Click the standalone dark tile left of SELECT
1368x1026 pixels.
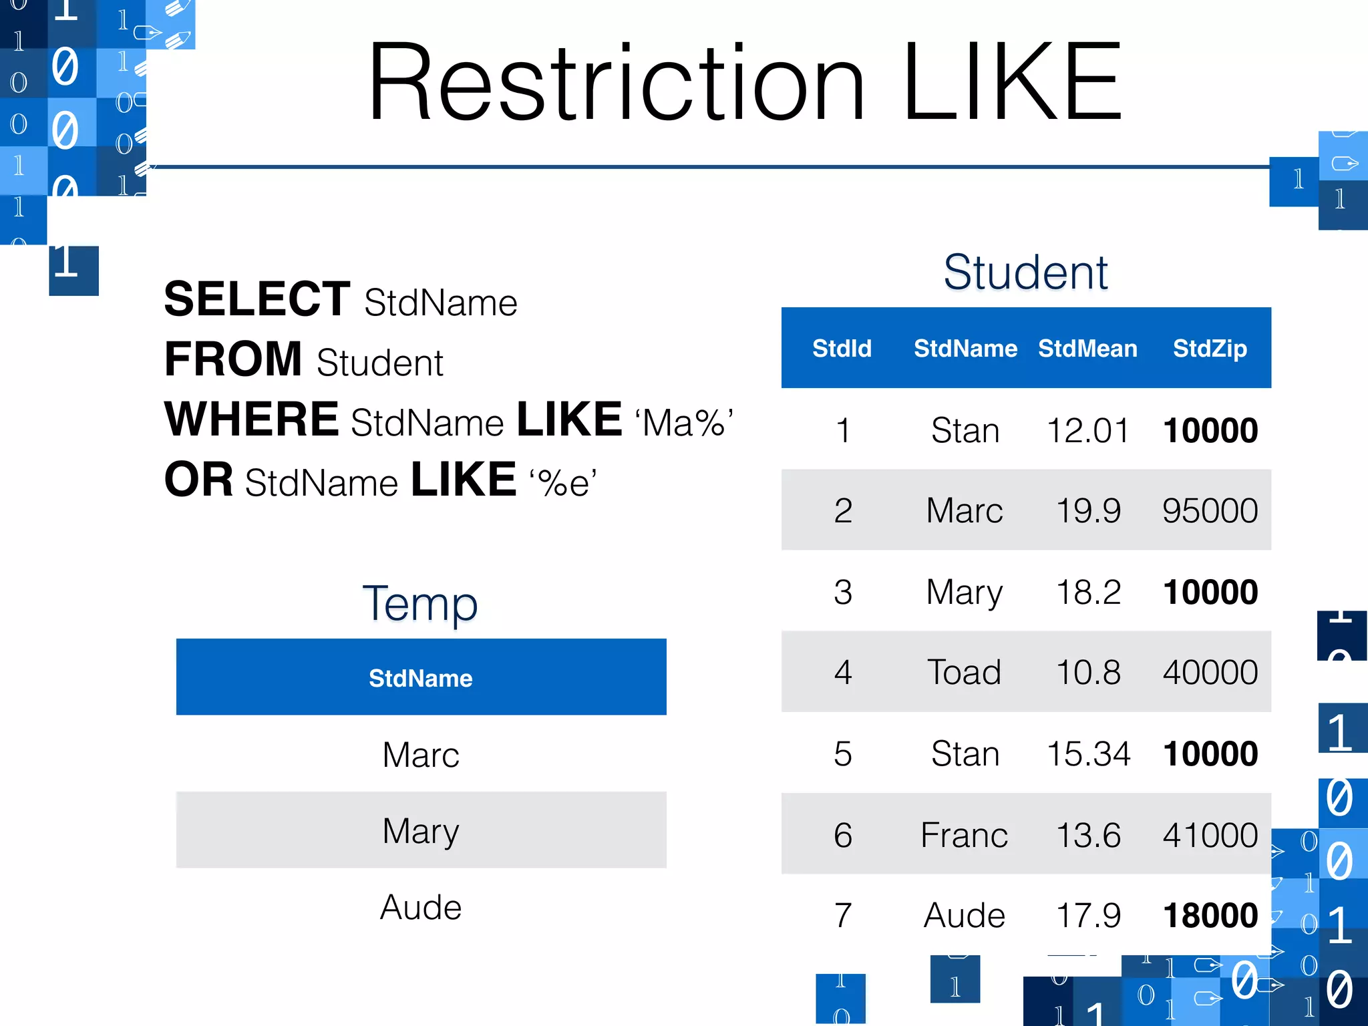[73, 271]
